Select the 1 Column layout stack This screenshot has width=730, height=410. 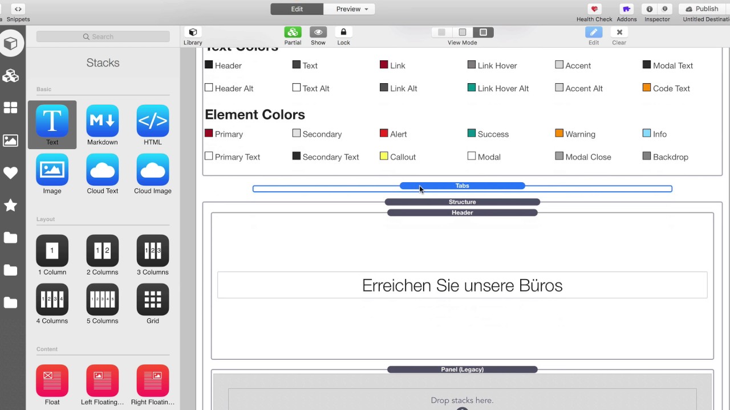pos(52,255)
